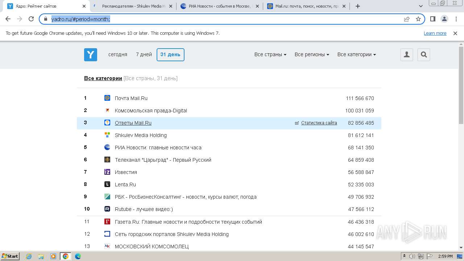Image resolution: width=464 pixels, height=261 pixels.
Task: Expand the Все регионы dropdown
Action: point(312,54)
